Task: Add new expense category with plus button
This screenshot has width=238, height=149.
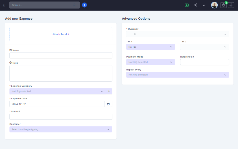Action: [x=109, y=91]
